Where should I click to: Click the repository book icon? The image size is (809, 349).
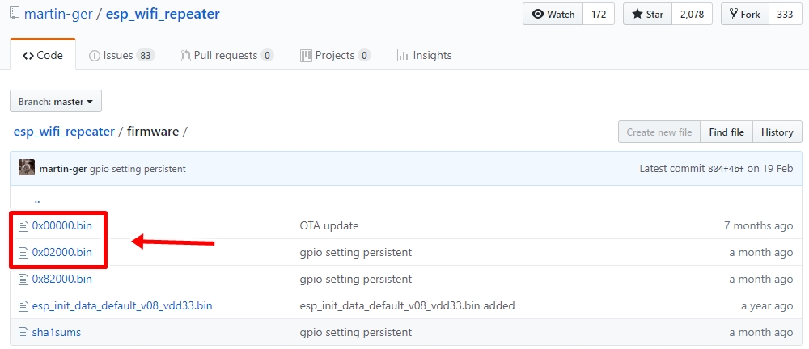tap(15, 14)
